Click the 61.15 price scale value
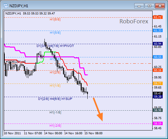Screen dimensions: 168x139 [x=158, y=37]
